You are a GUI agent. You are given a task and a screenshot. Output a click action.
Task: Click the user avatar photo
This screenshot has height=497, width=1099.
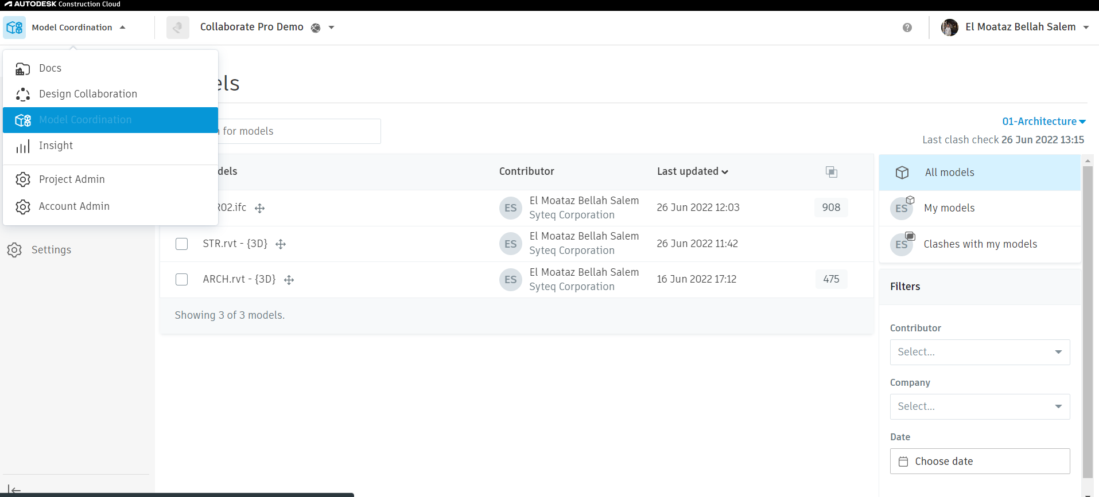pyautogui.click(x=950, y=28)
